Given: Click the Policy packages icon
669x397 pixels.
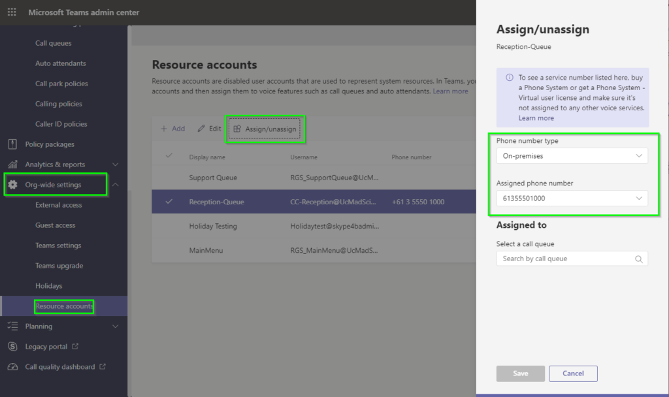Looking at the screenshot, I should 12,144.
